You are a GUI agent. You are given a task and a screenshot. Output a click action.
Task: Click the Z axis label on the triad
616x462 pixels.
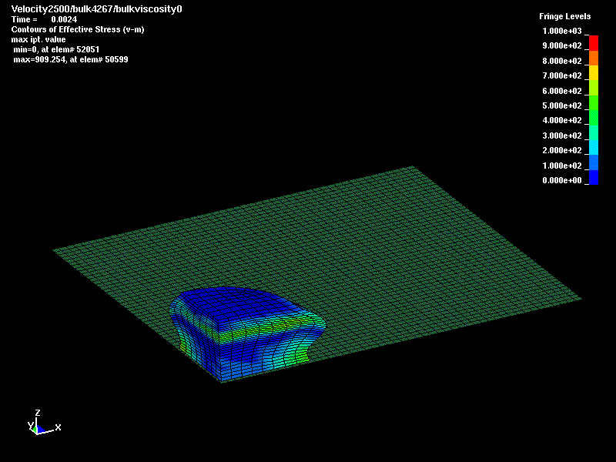tap(38, 412)
